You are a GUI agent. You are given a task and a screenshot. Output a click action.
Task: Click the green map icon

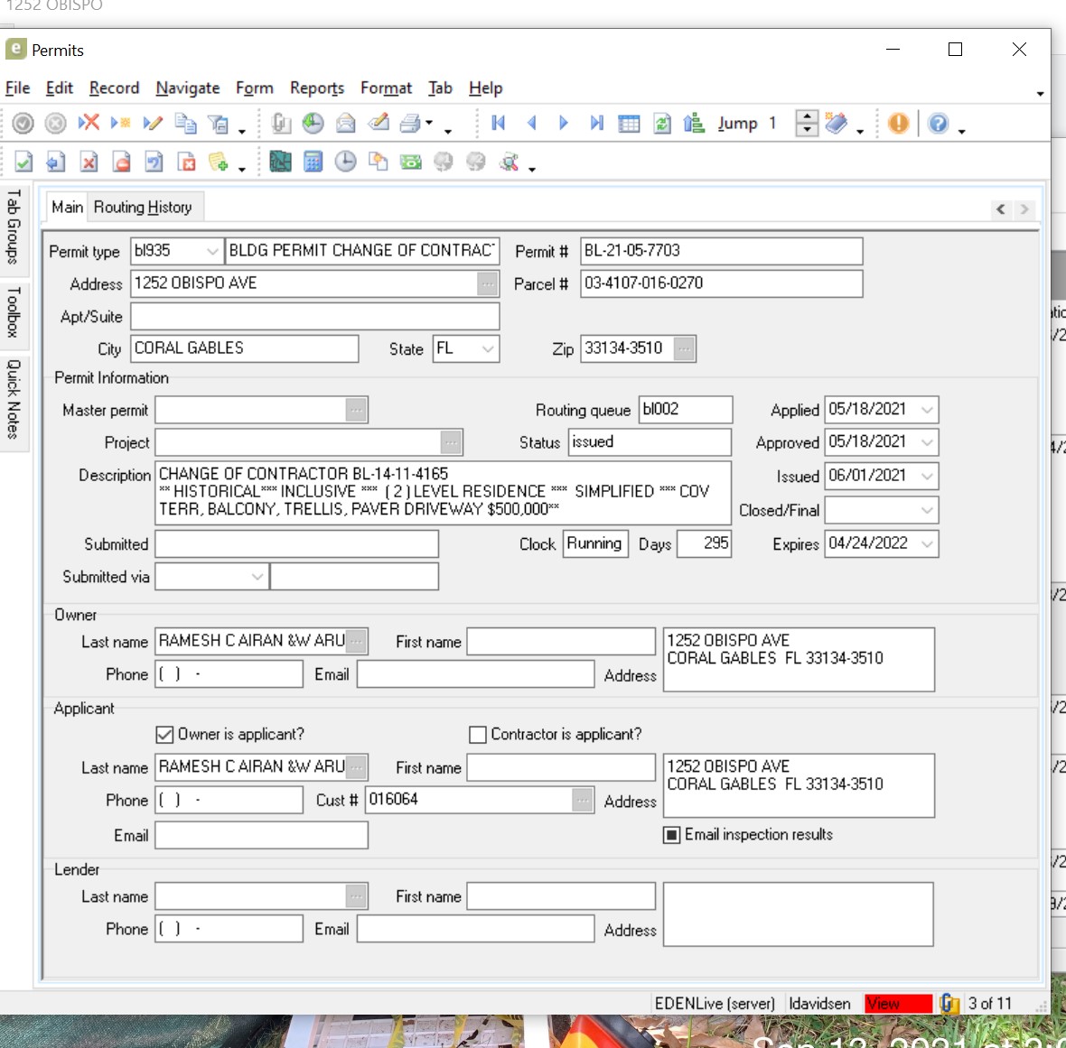[x=281, y=162]
